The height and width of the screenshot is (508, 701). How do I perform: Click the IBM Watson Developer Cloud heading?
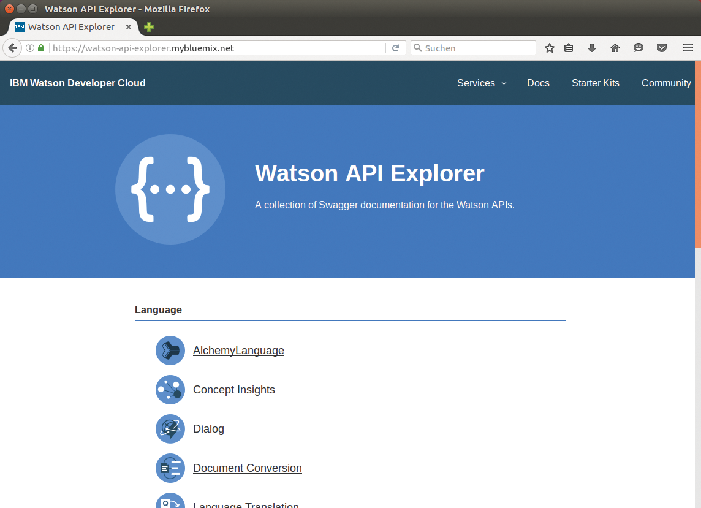point(77,83)
